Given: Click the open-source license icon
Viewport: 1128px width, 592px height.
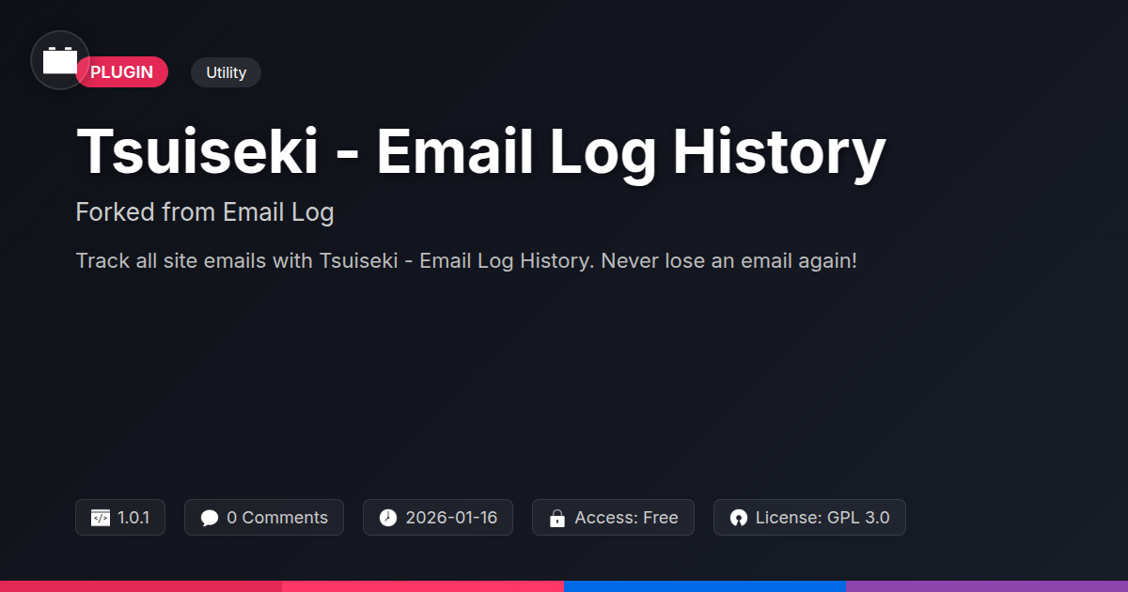Looking at the screenshot, I should (x=738, y=518).
